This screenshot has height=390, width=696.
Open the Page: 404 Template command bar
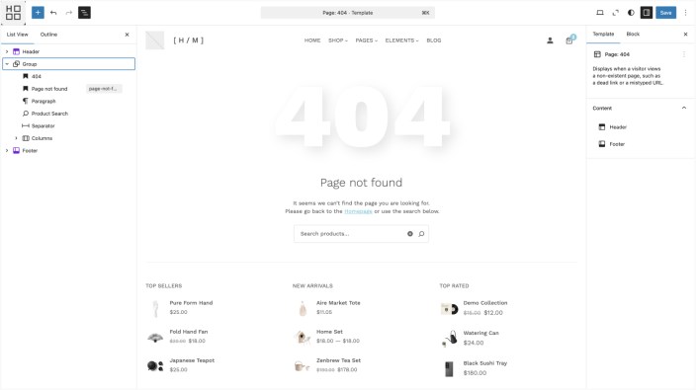348,13
